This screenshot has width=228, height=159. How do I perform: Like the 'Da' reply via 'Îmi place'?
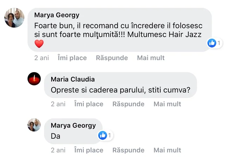point(89,150)
